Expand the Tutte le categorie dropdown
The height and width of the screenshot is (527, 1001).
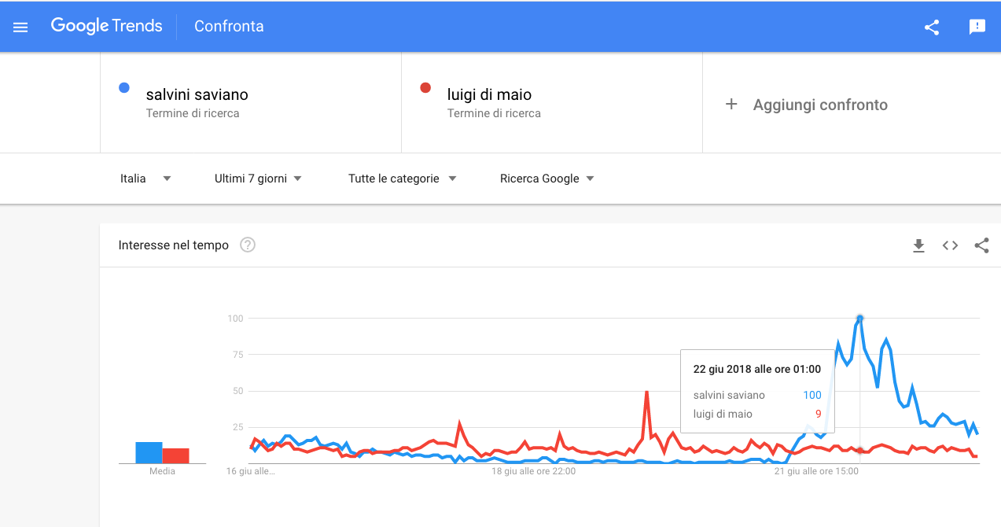403,179
